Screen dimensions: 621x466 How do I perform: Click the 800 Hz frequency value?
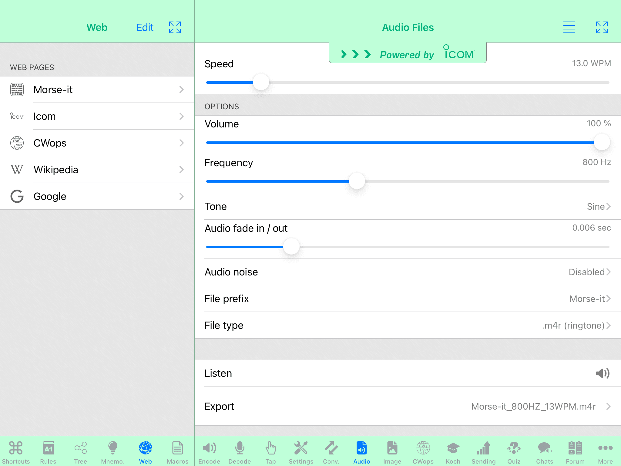tap(596, 162)
